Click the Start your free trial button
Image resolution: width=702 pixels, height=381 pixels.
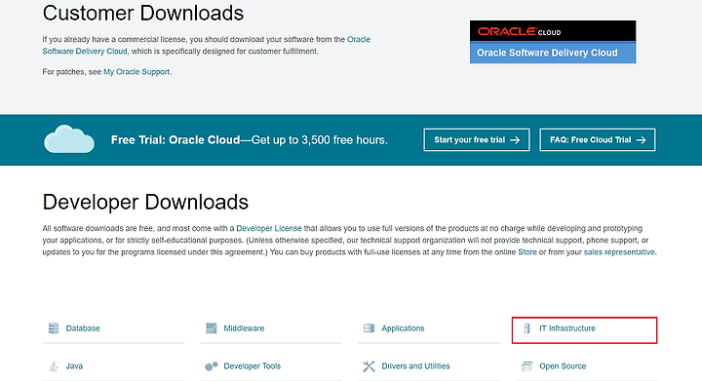tap(477, 140)
